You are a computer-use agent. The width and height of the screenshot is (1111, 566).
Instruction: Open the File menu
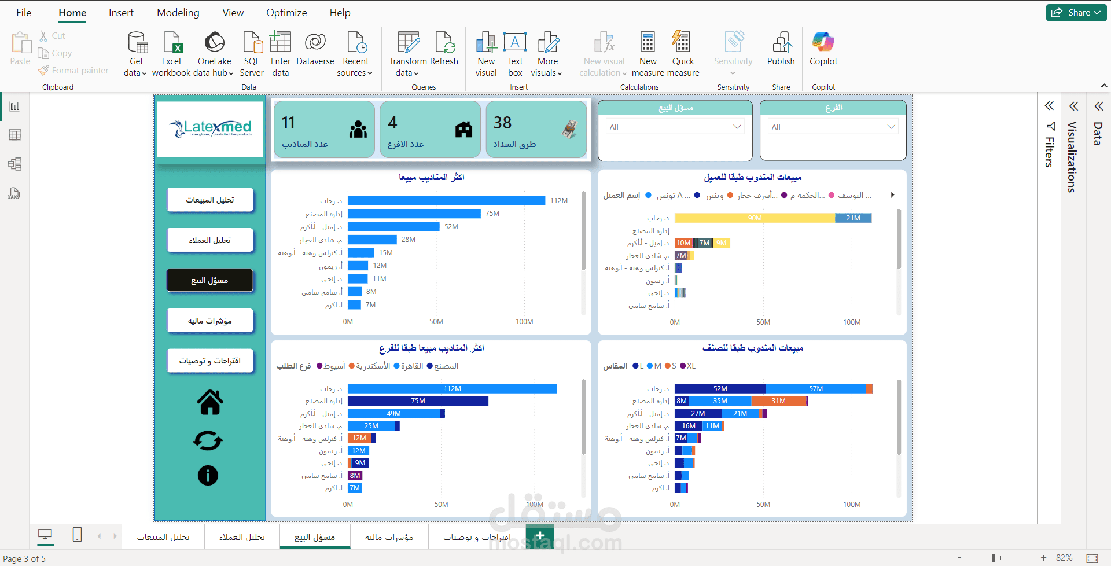click(24, 13)
